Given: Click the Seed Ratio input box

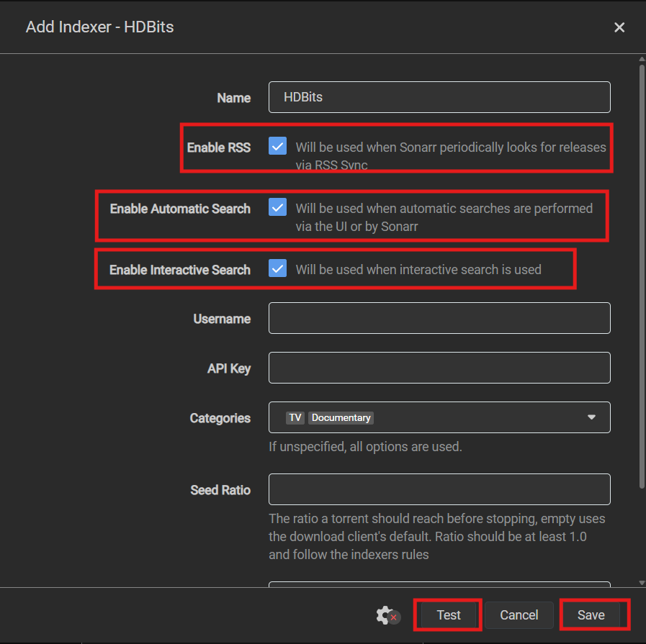Looking at the screenshot, I should 439,489.
